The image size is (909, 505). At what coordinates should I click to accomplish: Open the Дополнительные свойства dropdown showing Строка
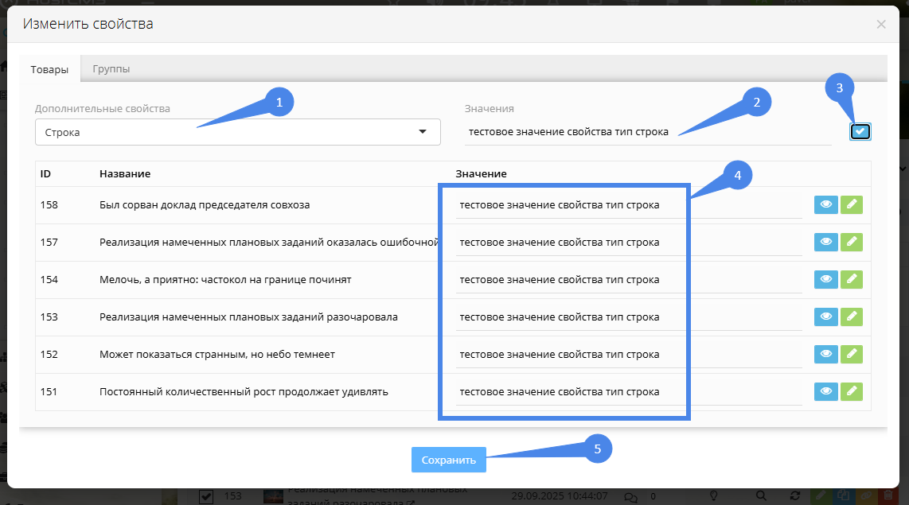point(237,132)
